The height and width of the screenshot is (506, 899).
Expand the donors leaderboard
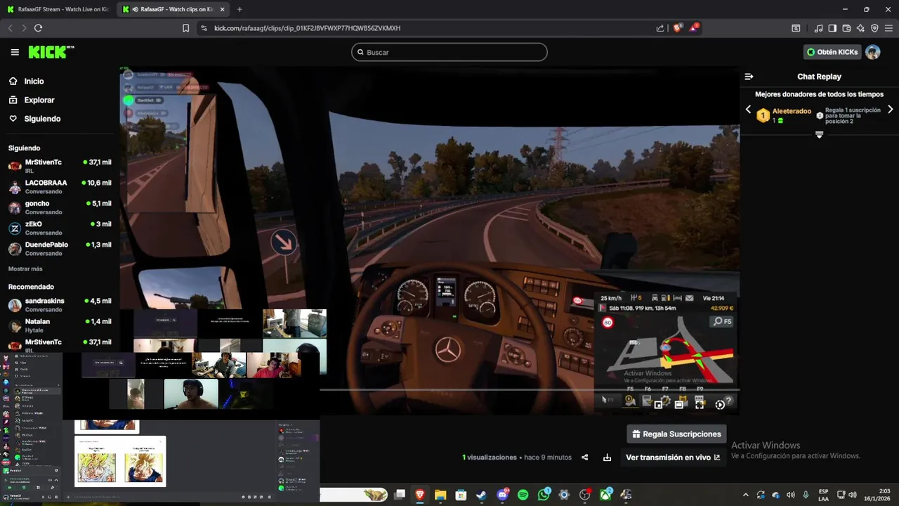[x=819, y=134]
